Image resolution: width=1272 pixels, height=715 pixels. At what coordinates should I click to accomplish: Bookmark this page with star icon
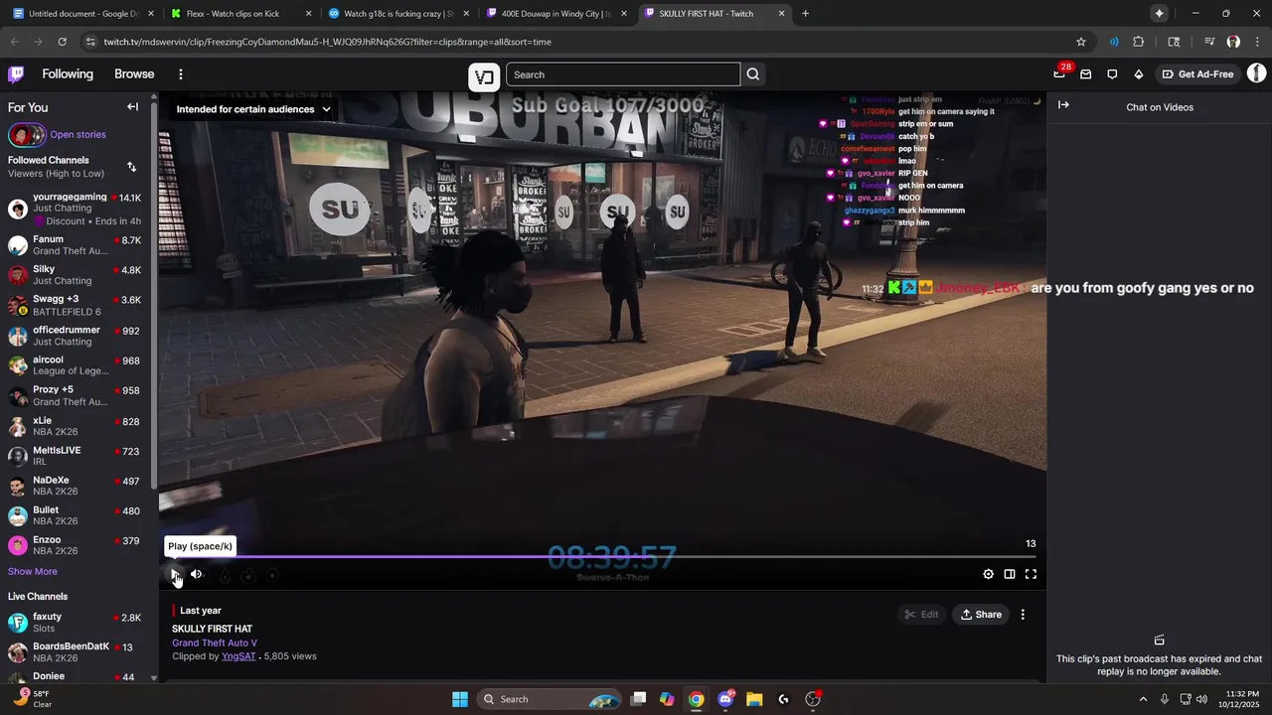[1081, 42]
